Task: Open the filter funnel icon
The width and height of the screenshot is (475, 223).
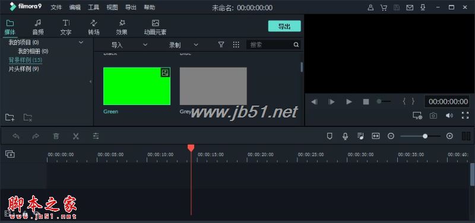Action: (x=221, y=45)
